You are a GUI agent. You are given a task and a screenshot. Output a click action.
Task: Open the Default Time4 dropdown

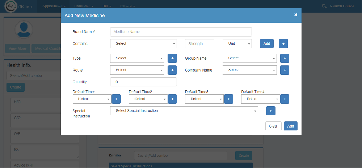tap(261, 99)
